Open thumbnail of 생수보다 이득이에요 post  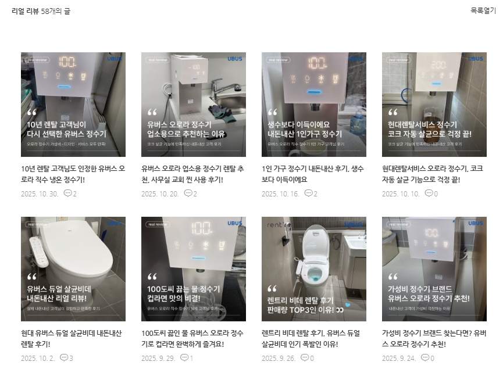tap(314, 105)
